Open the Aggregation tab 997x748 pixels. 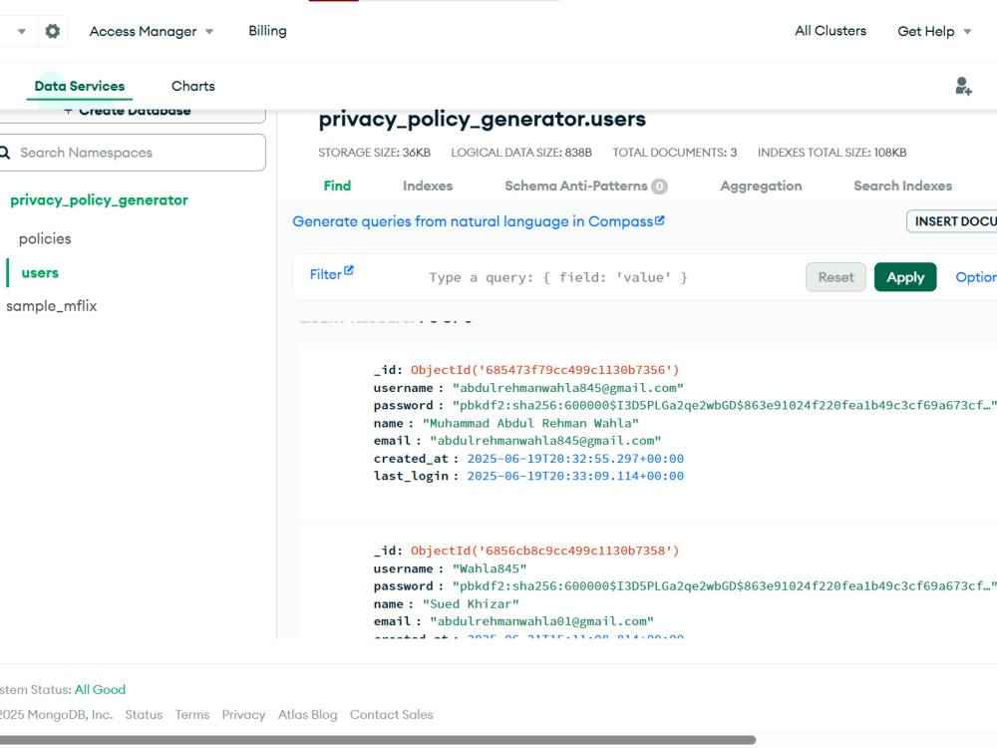pos(761,186)
